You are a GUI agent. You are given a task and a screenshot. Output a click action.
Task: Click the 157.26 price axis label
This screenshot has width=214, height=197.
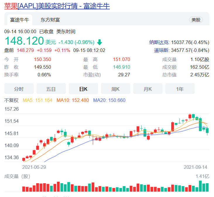[x=12, y=109]
